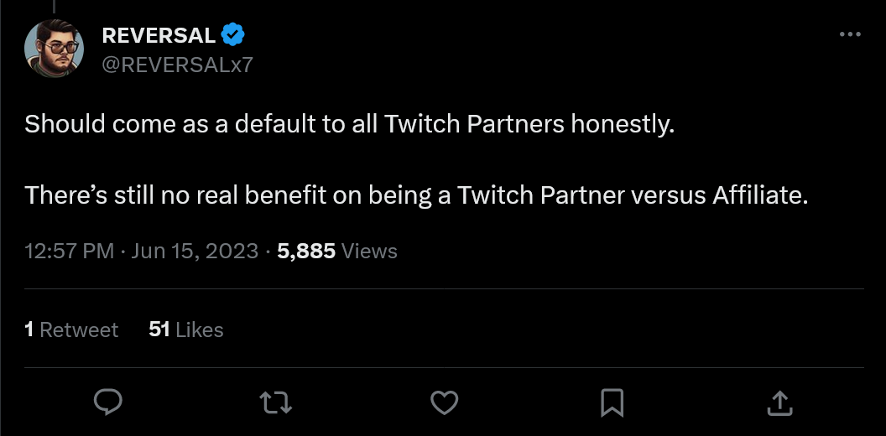Click the word Views beside 5,885
This screenshot has width=886, height=436.
click(x=369, y=251)
